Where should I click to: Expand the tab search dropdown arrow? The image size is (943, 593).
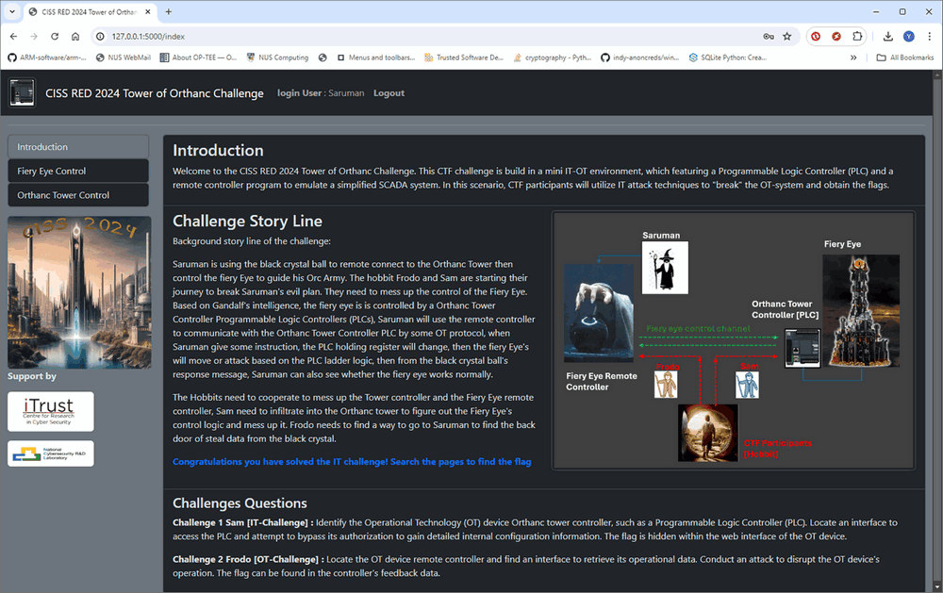coord(12,11)
